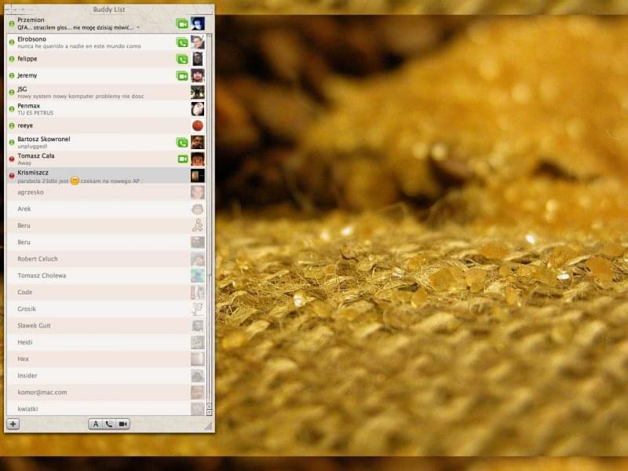Click Tomasz Cała's video camera icon
The image size is (628, 471).
coord(182,159)
